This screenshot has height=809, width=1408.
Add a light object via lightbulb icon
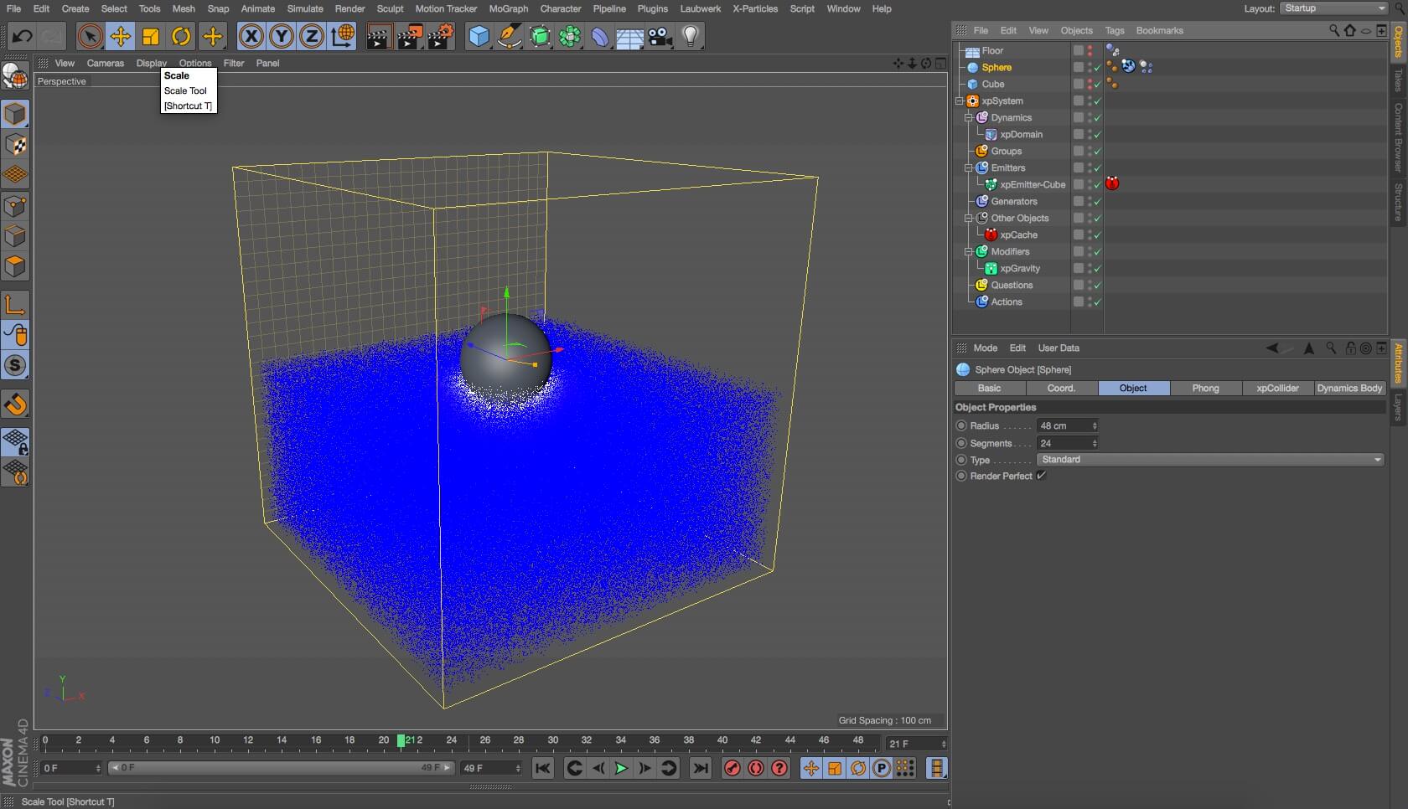[690, 36]
